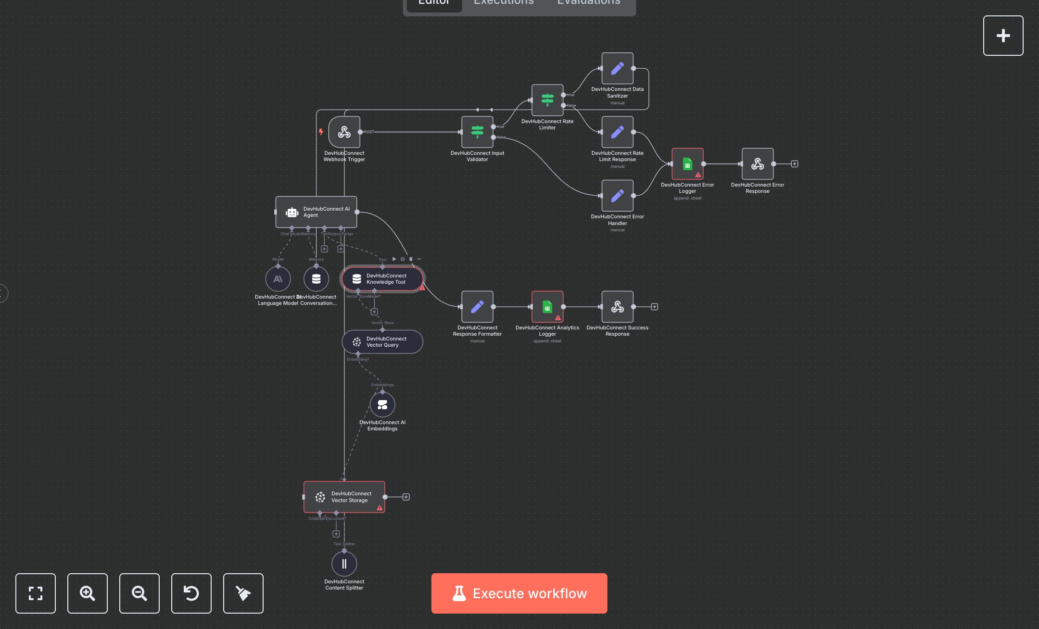Select the DevHubConnect Webhook Trigger node

[344, 132]
